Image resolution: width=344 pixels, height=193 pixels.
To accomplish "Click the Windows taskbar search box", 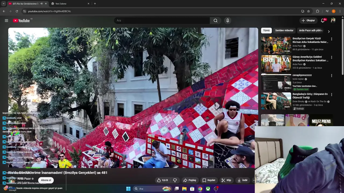I will [152, 189].
